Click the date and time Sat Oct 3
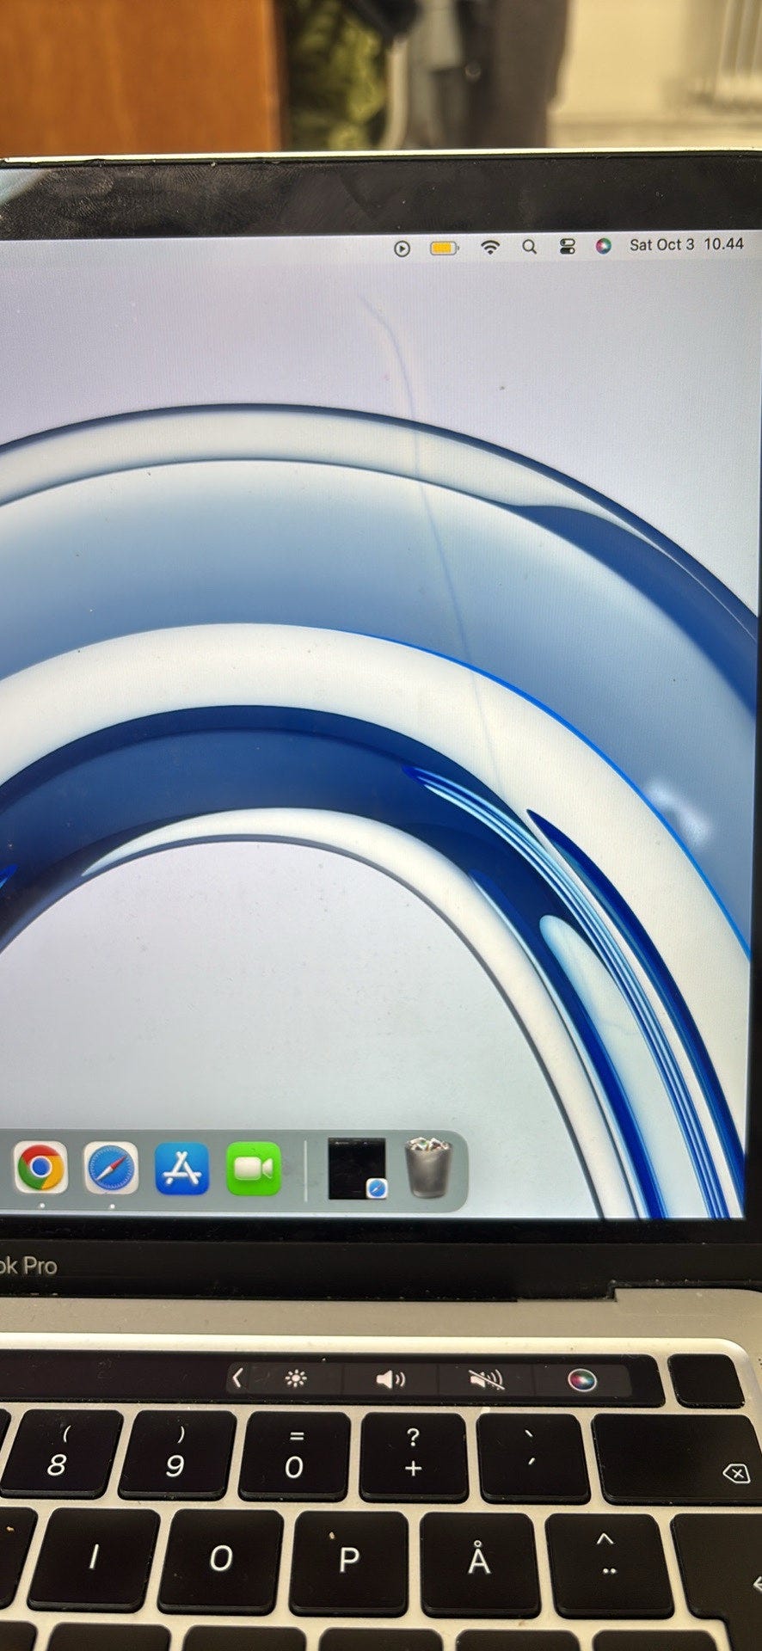Viewport: 762px width, 1651px height. (686, 244)
